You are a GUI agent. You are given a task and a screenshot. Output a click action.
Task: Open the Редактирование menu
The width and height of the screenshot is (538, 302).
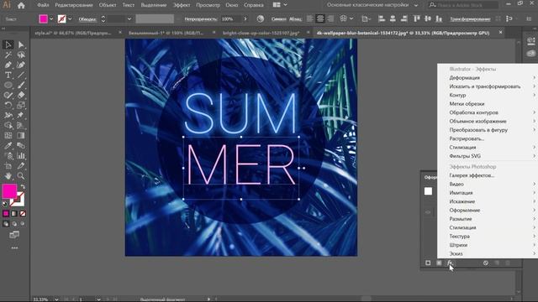[x=74, y=5]
